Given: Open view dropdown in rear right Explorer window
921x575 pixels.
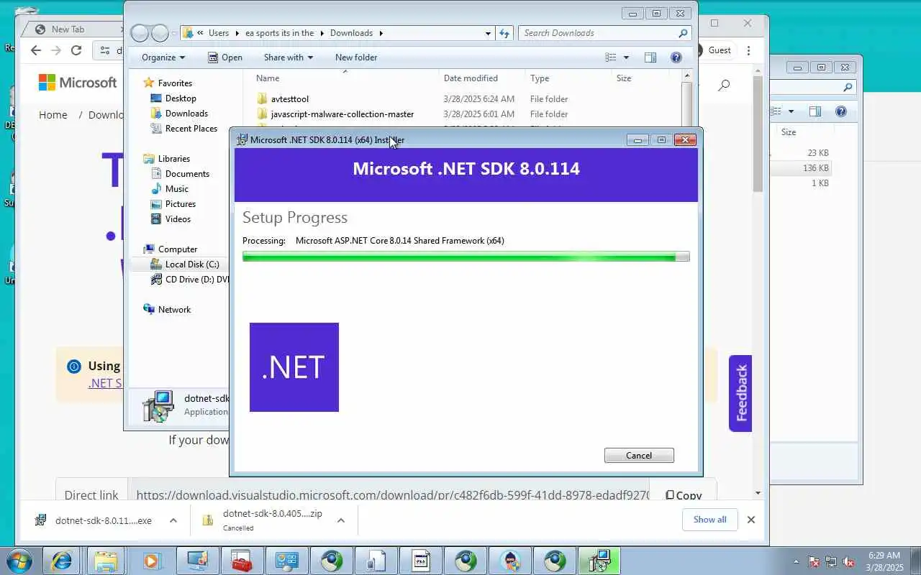Looking at the screenshot, I should pyautogui.click(x=791, y=111).
